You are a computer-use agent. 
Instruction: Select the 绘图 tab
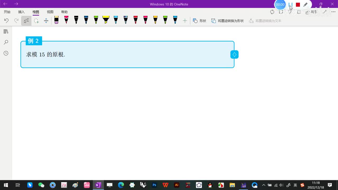pos(36,12)
